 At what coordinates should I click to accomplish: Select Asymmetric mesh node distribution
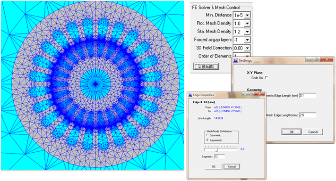(207, 140)
